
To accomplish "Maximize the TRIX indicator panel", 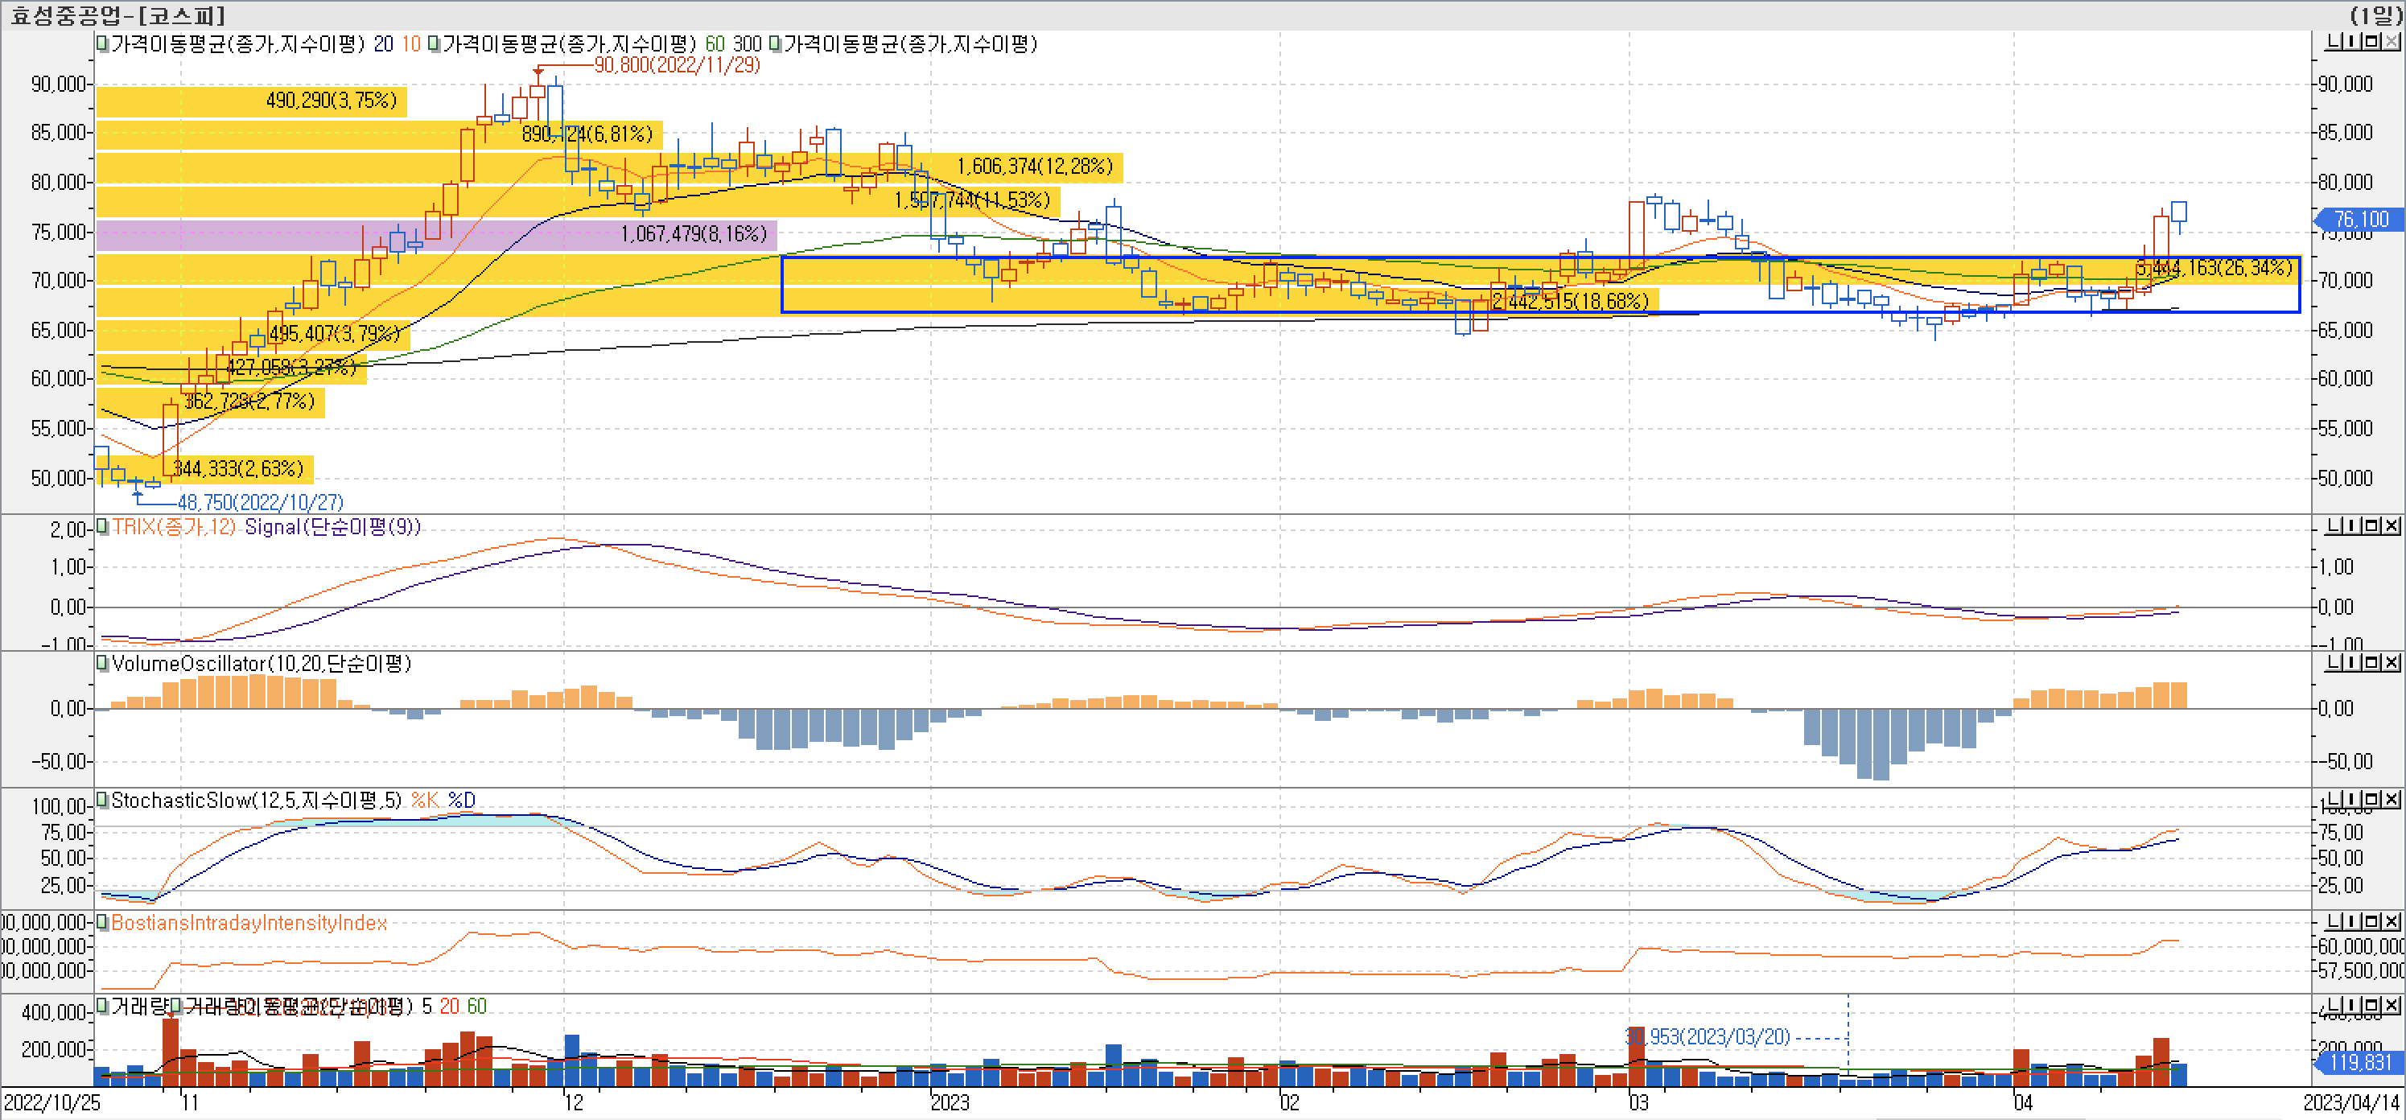I will point(2371,526).
